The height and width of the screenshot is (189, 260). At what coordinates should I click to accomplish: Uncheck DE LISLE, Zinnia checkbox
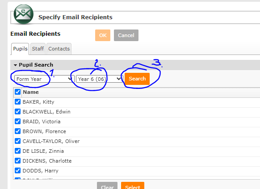(x=17, y=151)
